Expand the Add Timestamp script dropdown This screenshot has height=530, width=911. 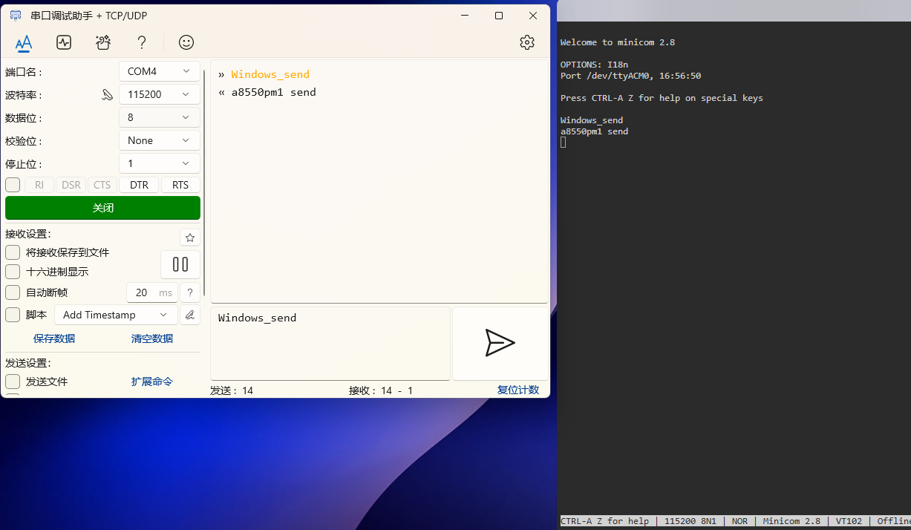pos(117,315)
